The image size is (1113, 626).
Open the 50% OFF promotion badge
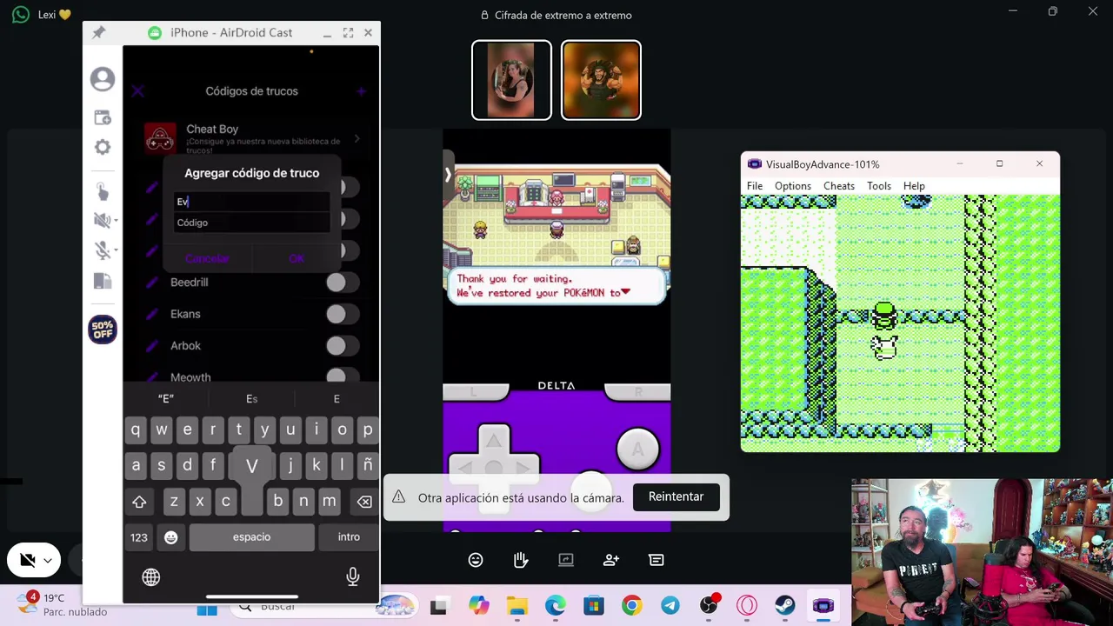pos(103,330)
